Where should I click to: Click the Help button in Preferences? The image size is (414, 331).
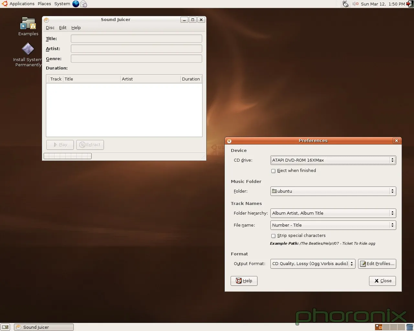tap(244, 281)
